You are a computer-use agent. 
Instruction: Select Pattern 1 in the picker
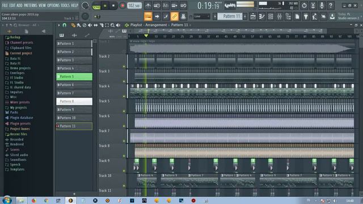[74, 44]
